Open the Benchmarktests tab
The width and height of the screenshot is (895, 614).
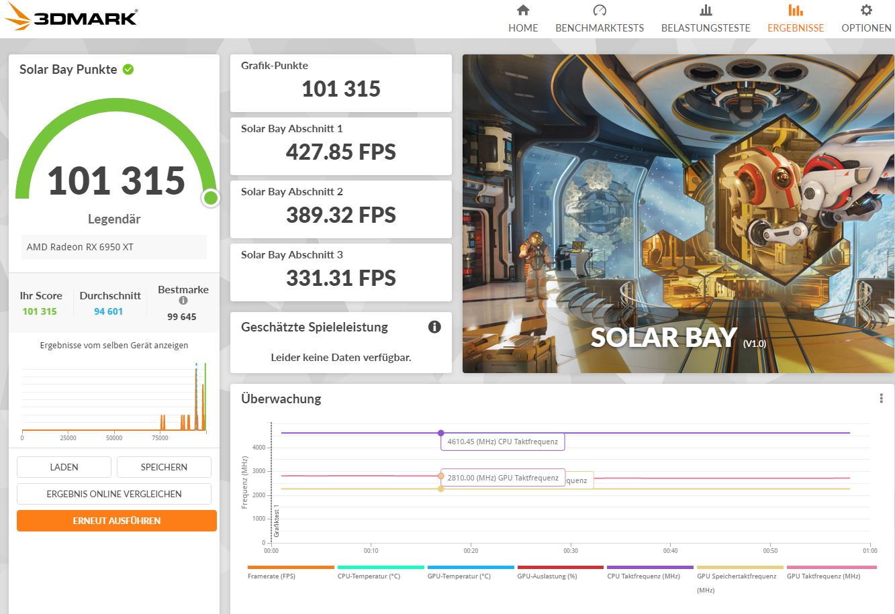point(600,19)
